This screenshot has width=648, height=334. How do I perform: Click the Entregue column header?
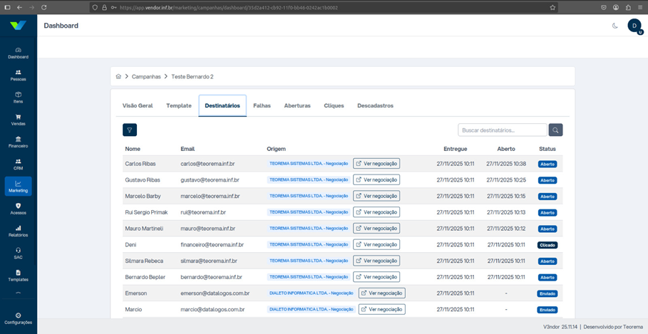pyautogui.click(x=456, y=149)
